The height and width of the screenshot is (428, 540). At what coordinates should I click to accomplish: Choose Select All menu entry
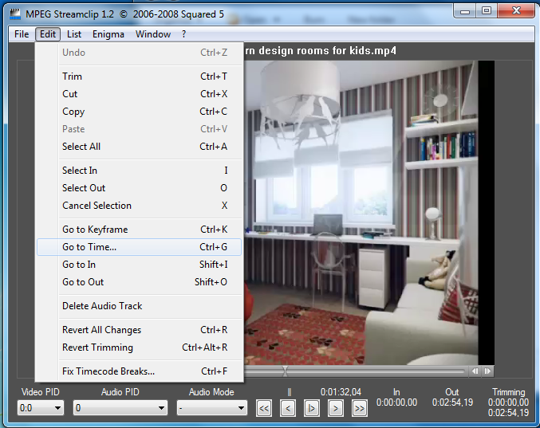139,147
